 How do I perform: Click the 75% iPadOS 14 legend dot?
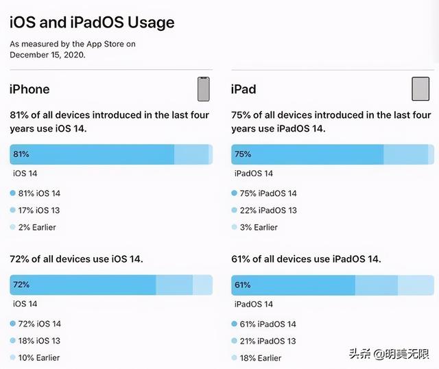(235, 193)
